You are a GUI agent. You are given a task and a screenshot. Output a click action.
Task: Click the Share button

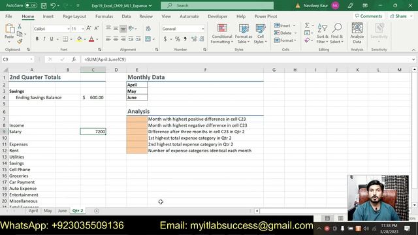pyautogui.click(x=400, y=16)
